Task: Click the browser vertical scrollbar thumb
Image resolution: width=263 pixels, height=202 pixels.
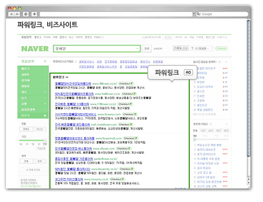Action: [249, 88]
